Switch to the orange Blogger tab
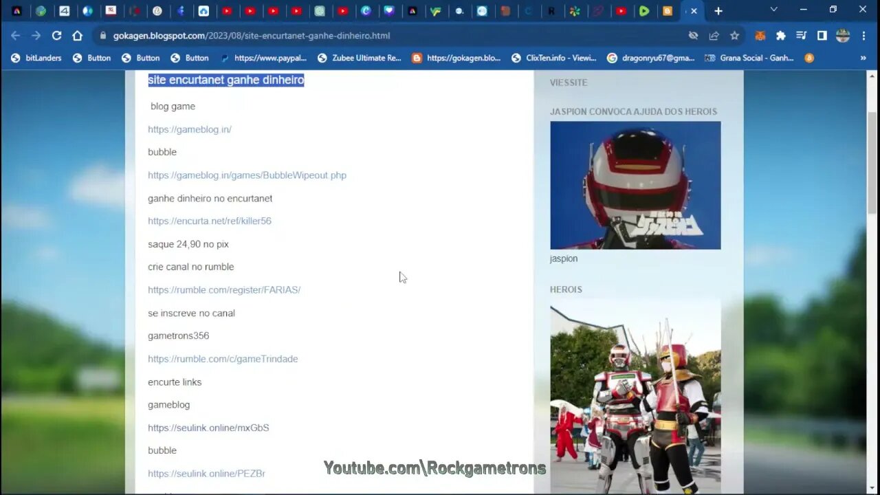Image resolution: width=880 pixels, height=495 pixels. [668, 11]
